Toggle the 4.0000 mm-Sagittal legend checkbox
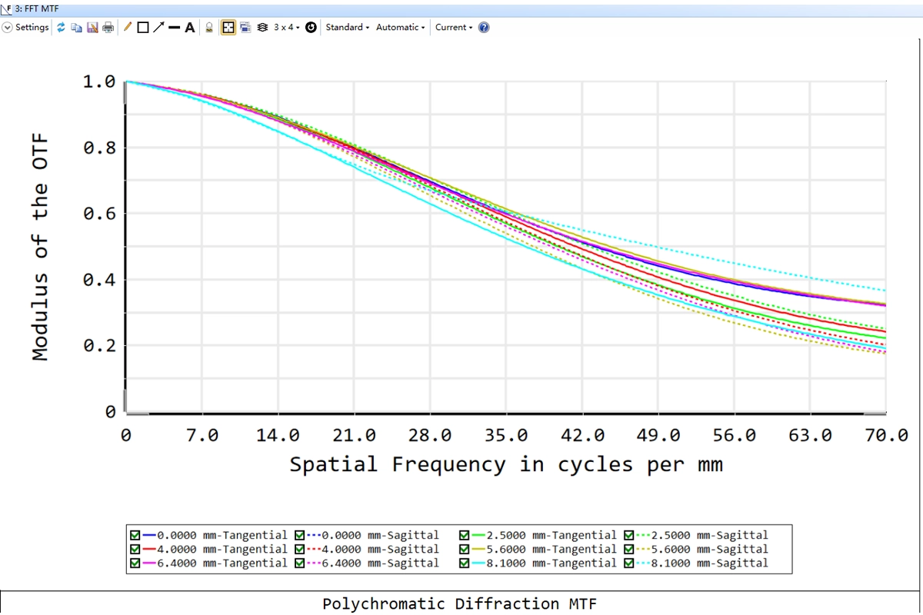Viewport: 923px width, 615px height. pos(300,549)
